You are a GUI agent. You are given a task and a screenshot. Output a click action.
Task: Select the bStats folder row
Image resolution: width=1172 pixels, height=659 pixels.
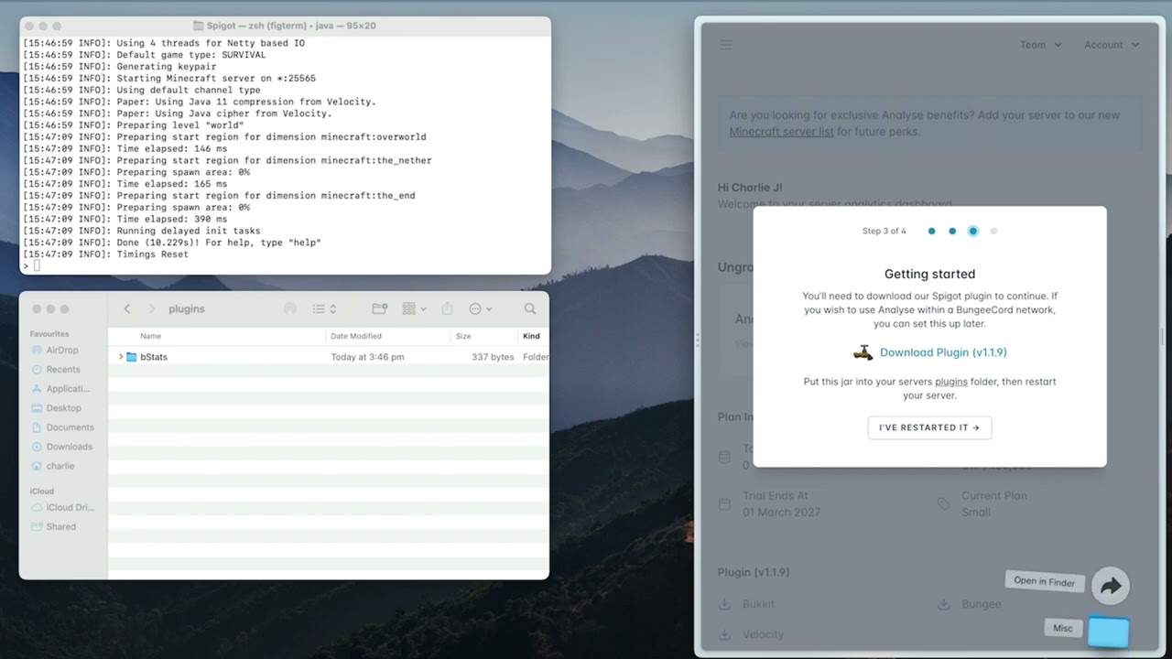[x=329, y=357]
